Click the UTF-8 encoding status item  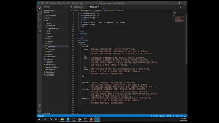pyautogui.click(x=169, y=116)
